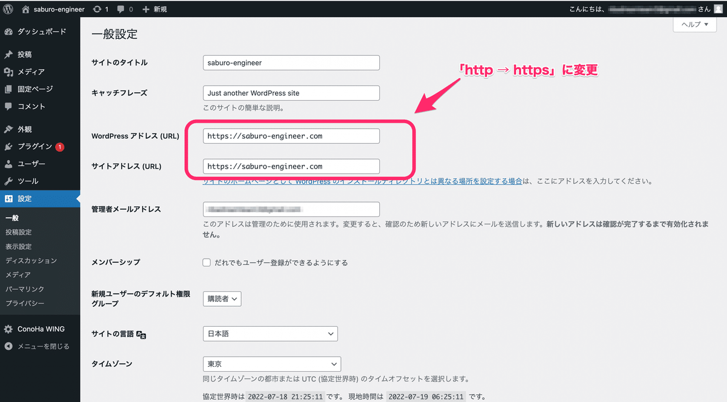This screenshot has width=727, height=402.
Task: Open ConoHa WING menu item
Action: (40, 329)
